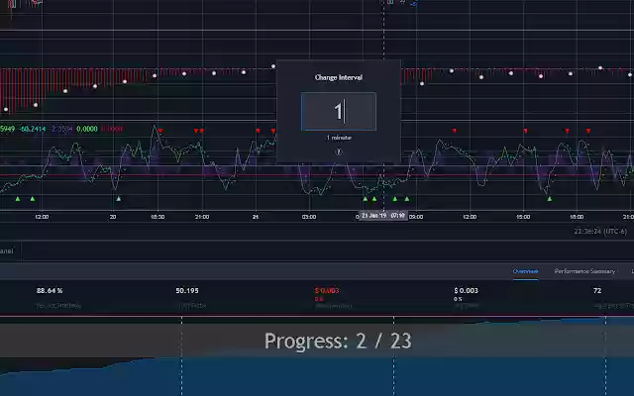Click the 15:00 label on the time axis
Viewport: 634px width, 396px height.
point(523,217)
